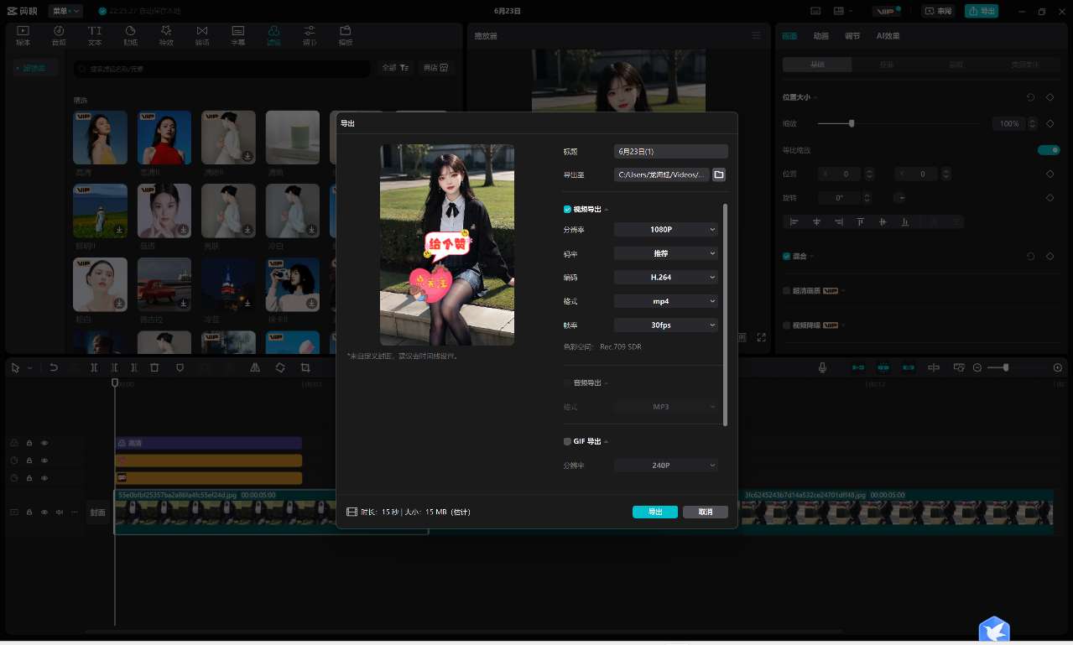Open the 转场 transitions panel
The height and width of the screenshot is (645, 1073).
(202, 35)
